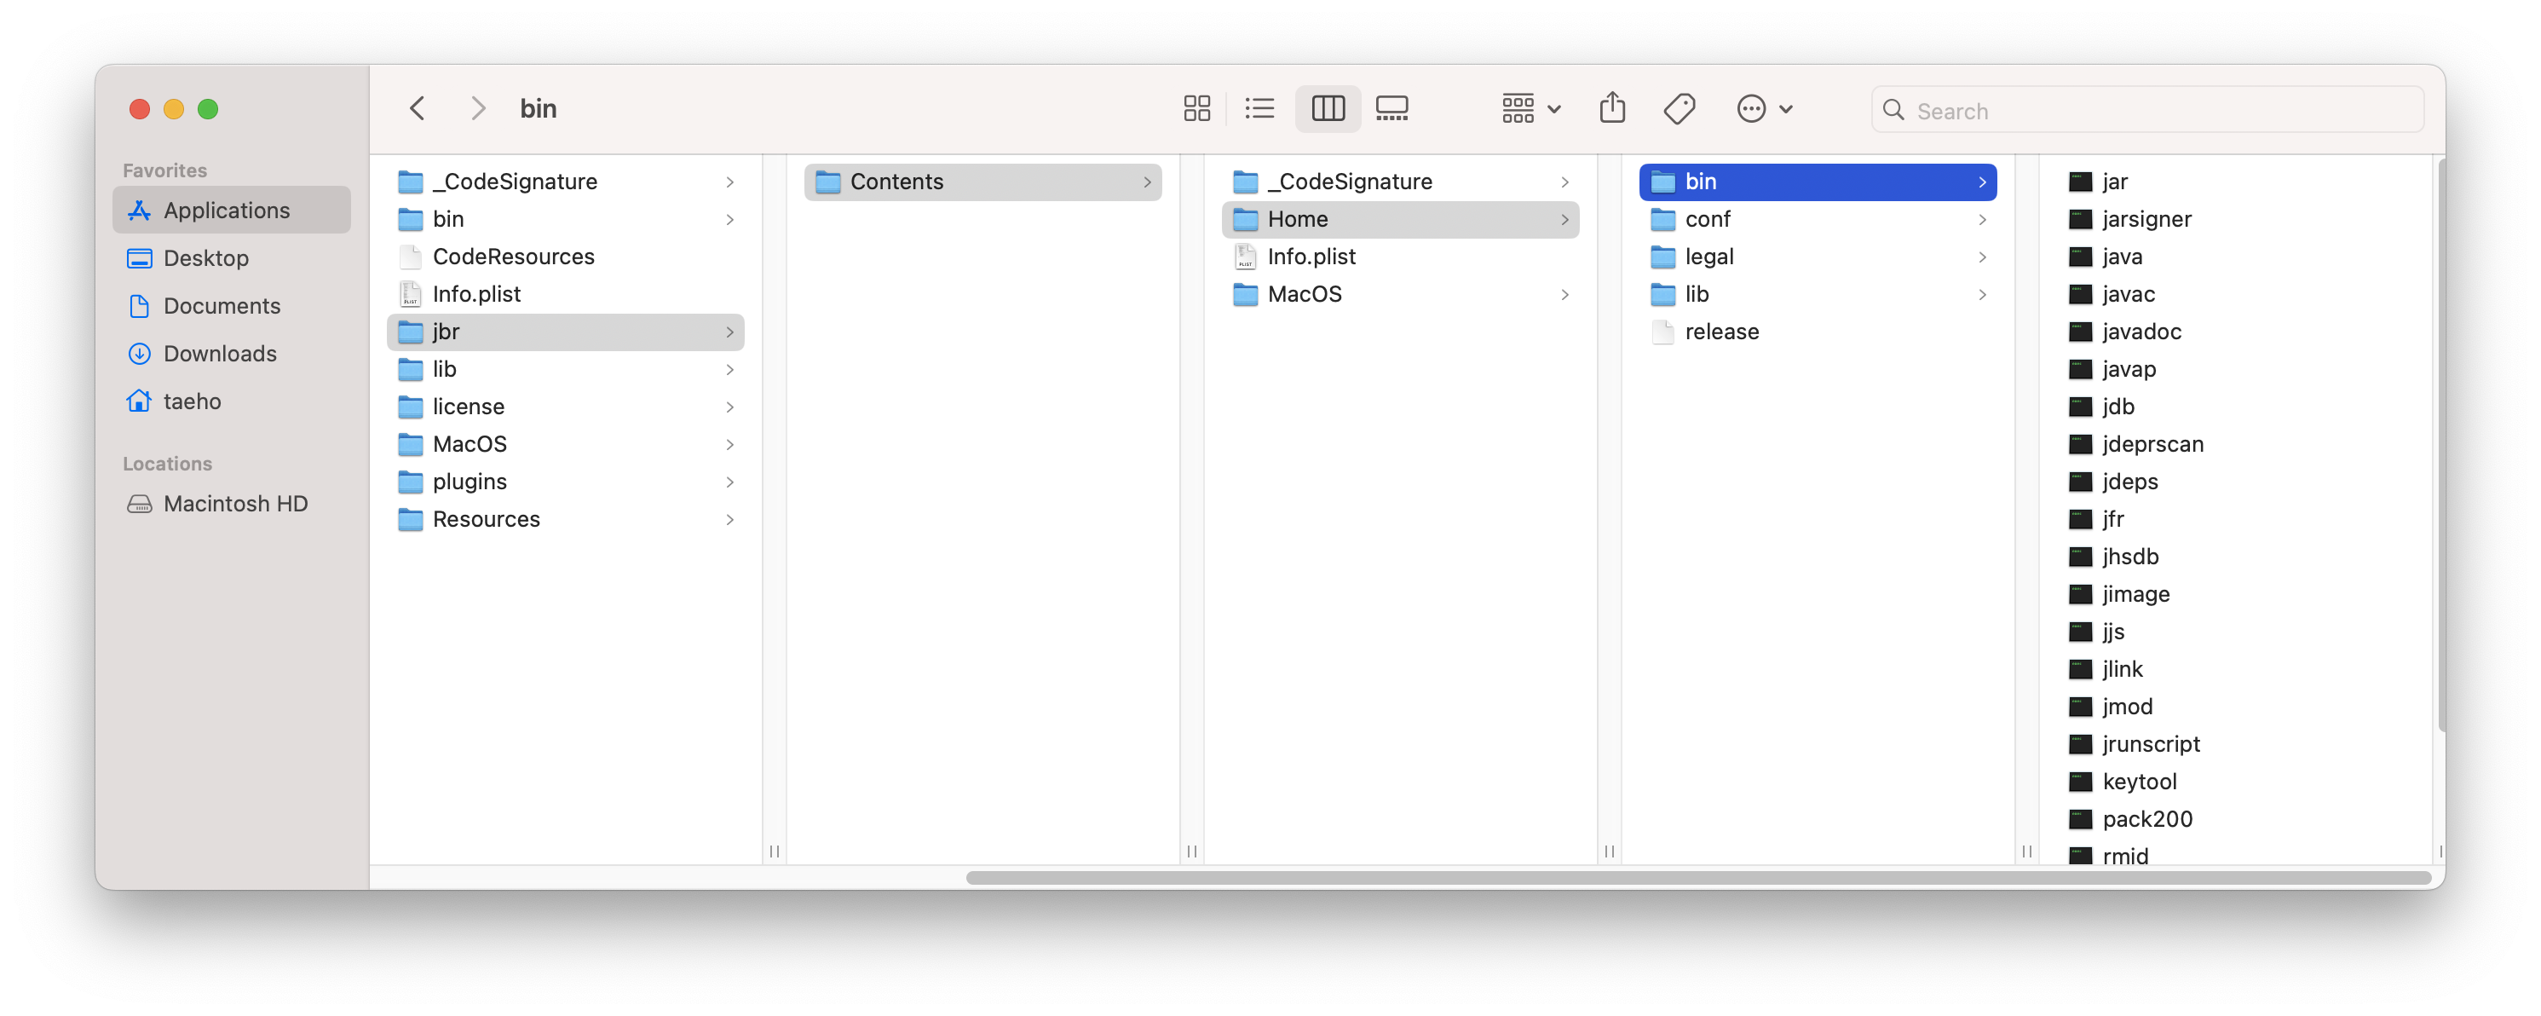
Task: Click the Share toolbar icon
Action: pos(1612,108)
